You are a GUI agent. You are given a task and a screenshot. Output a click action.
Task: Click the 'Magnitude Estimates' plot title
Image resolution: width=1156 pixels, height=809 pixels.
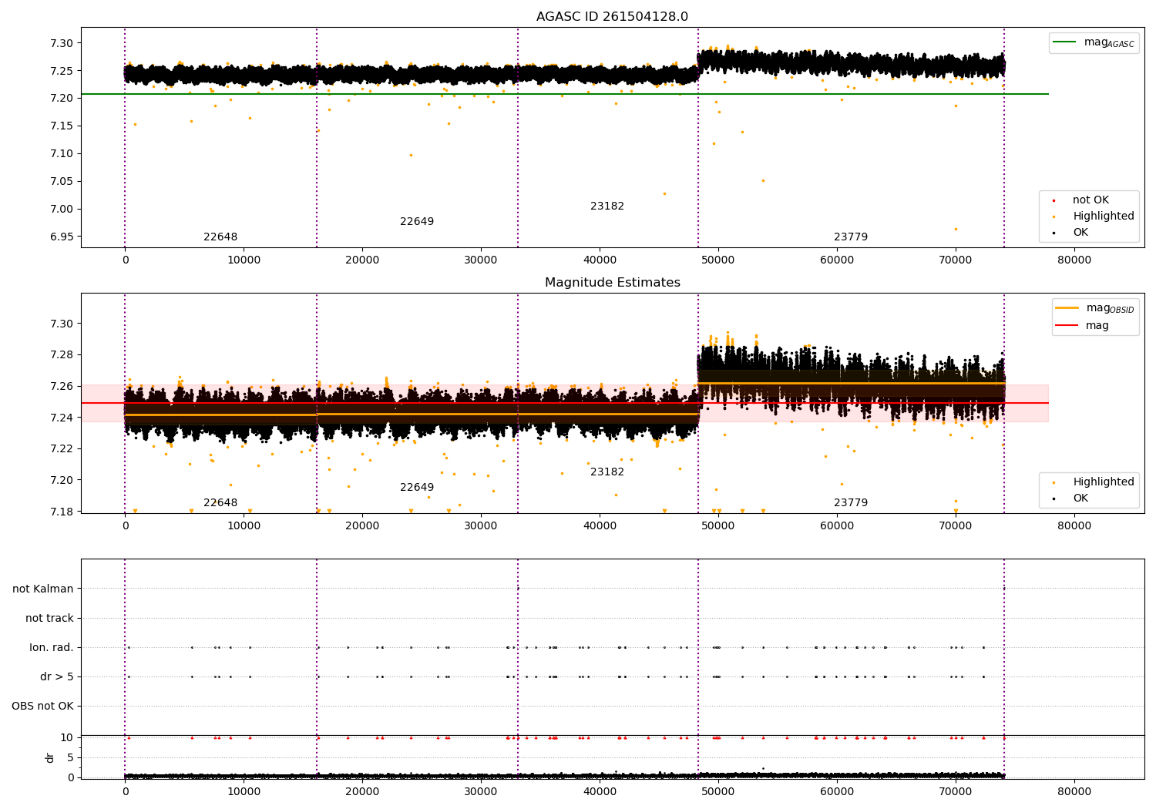pyautogui.click(x=612, y=283)
